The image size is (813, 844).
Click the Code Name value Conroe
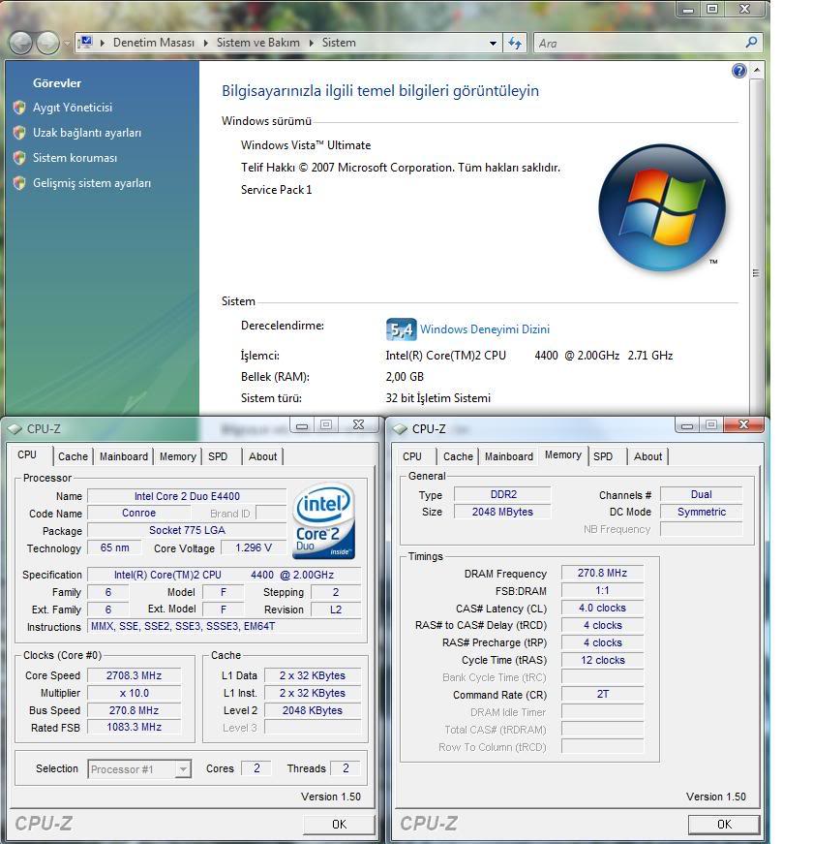coord(138,513)
